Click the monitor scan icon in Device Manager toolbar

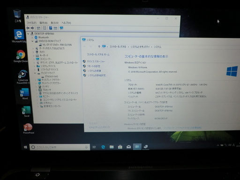coord(61,28)
